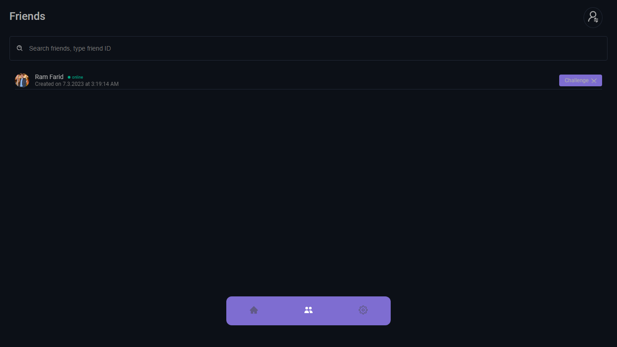Screen dimensions: 617x347
Task: Open Settings via the gear icon
Action: [x=363, y=310]
